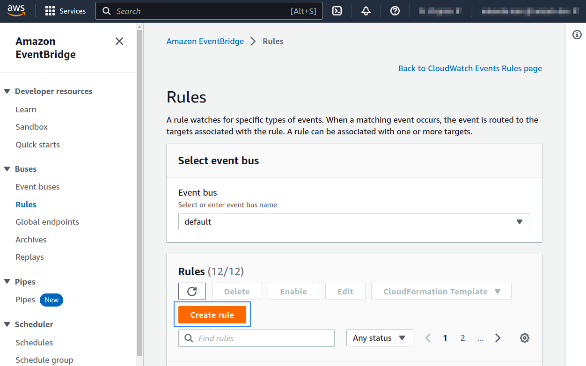This screenshot has width=586, height=366.
Task: Open Replays in the sidebar
Action: 29,257
